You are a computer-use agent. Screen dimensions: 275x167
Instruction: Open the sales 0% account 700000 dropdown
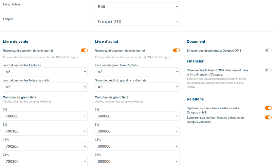(45, 116)
